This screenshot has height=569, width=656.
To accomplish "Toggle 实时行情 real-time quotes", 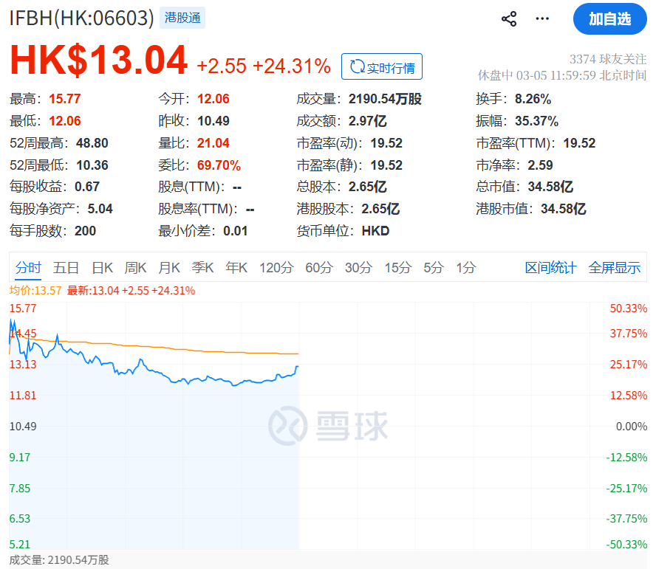I will tap(381, 66).
